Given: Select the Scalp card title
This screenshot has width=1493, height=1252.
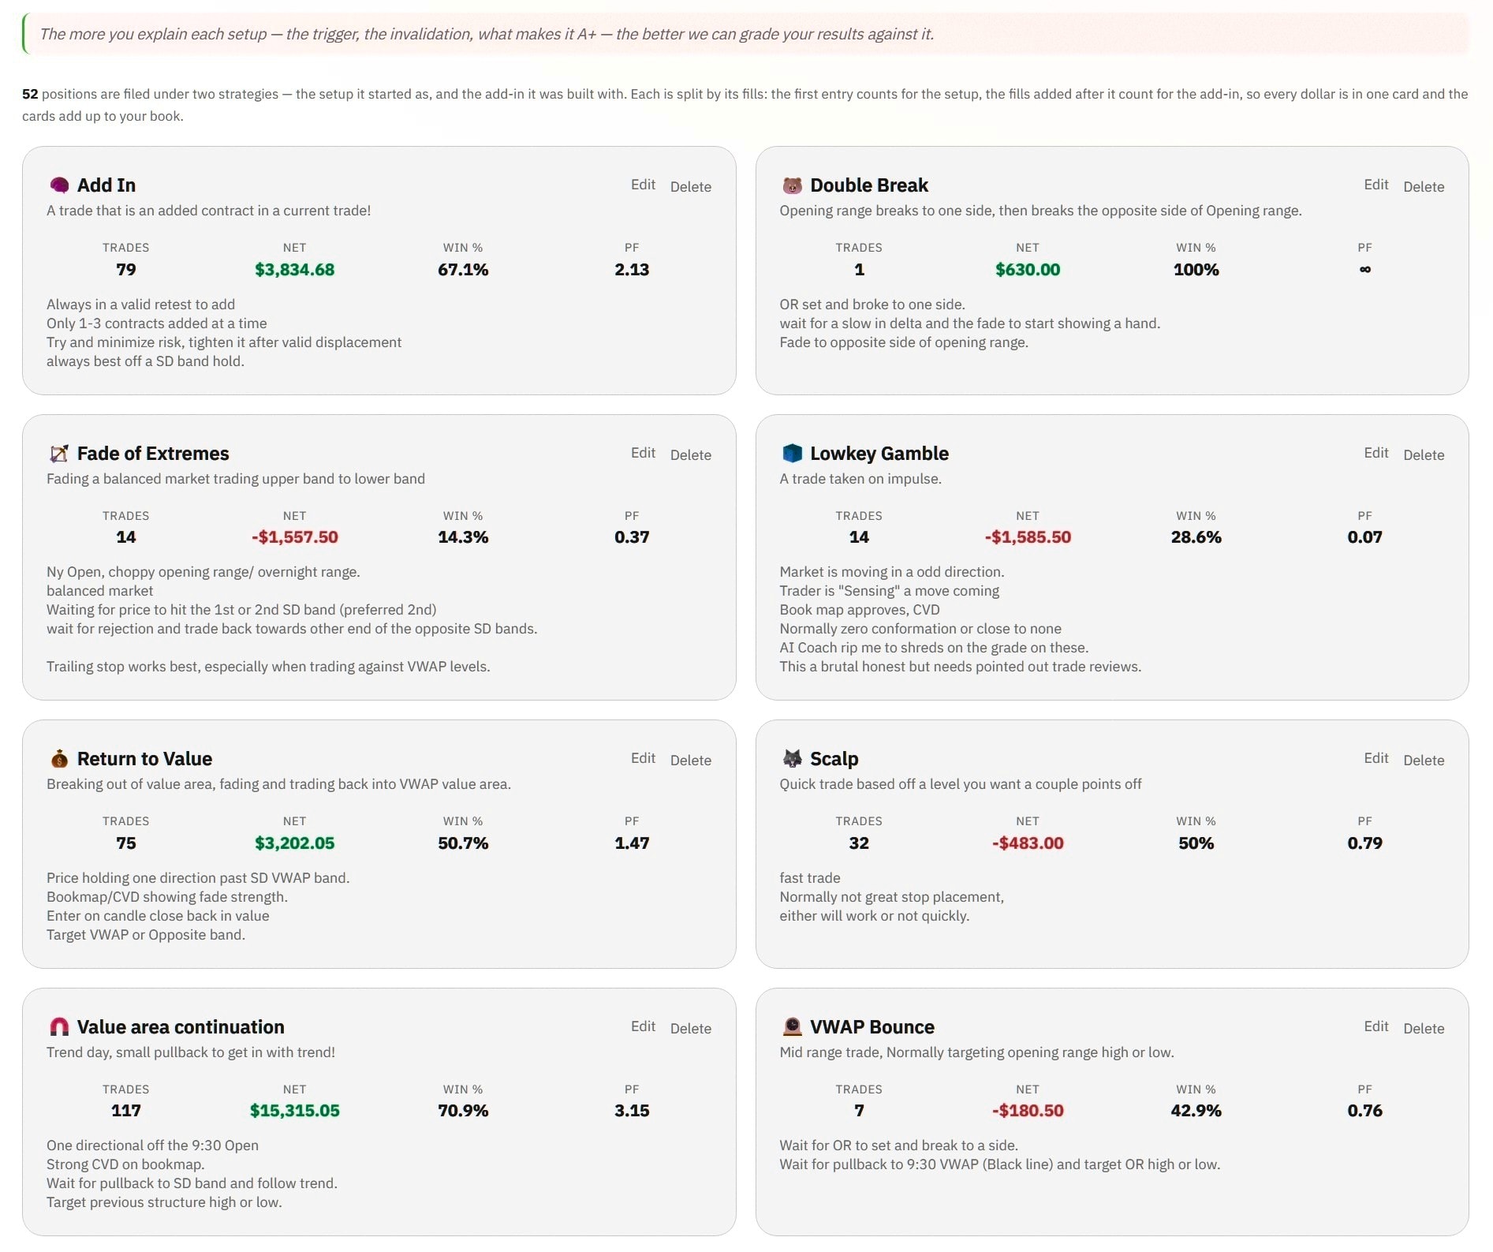Looking at the screenshot, I should [834, 759].
